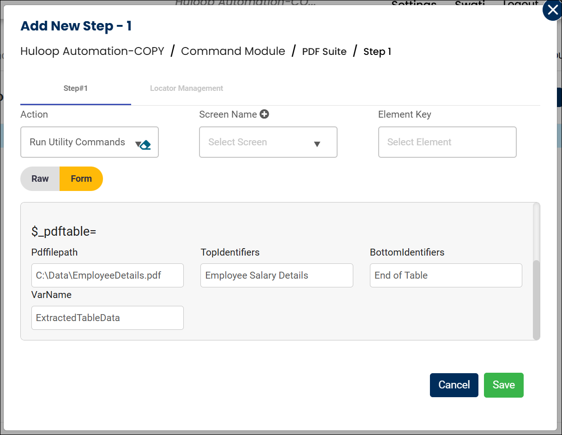The width and height of the screenshot is (562, 435).
Task: Open the Locator Management tab
Action: pyautogui.click(x=187, y=89)
